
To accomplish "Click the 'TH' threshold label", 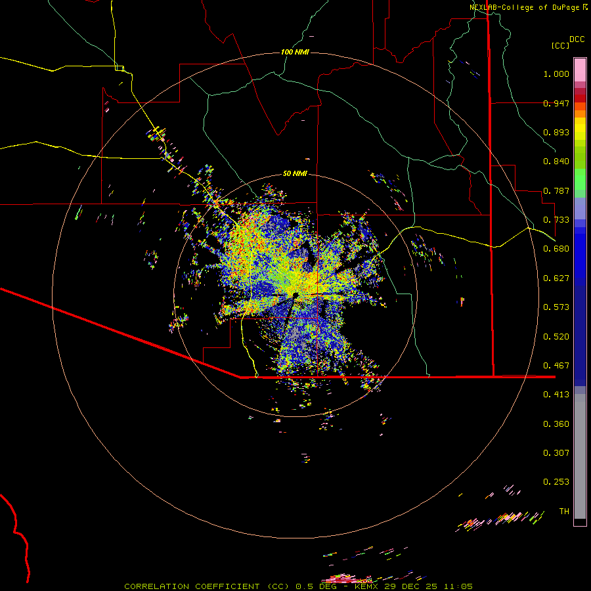I will tap(564, 512).
